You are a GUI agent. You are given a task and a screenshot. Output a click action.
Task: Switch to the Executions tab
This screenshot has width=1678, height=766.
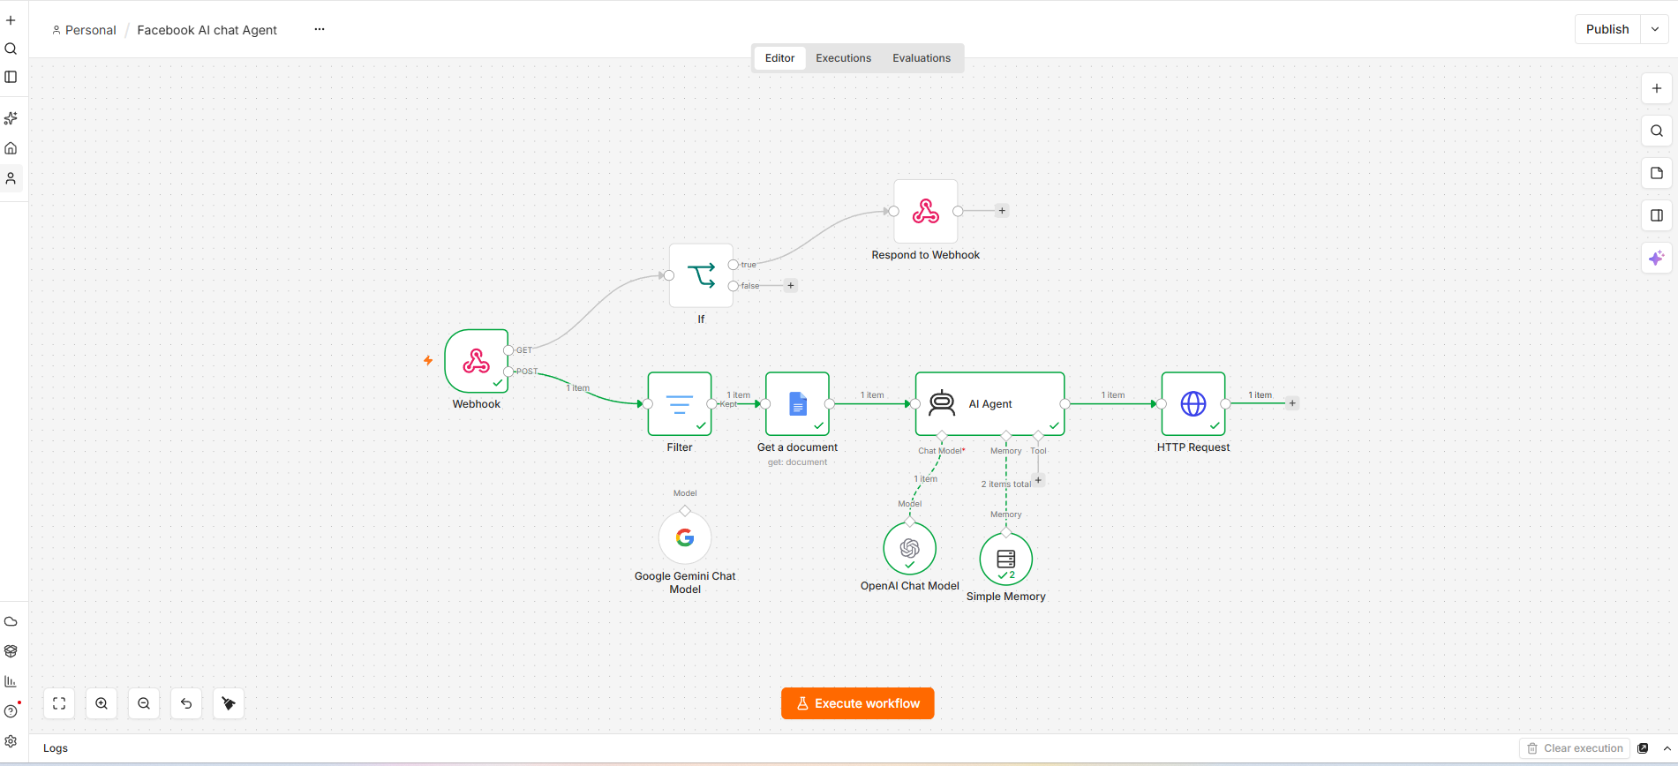coord(843,58)
